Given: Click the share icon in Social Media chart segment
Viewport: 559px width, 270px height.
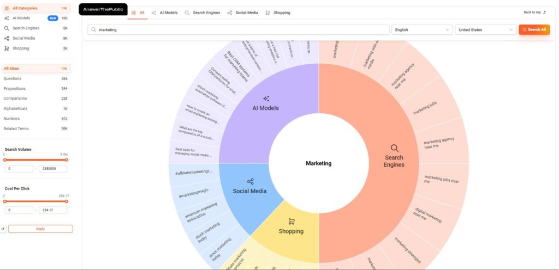Looking at the screenshot, I should pyautogui.click(x=250, y=181).
